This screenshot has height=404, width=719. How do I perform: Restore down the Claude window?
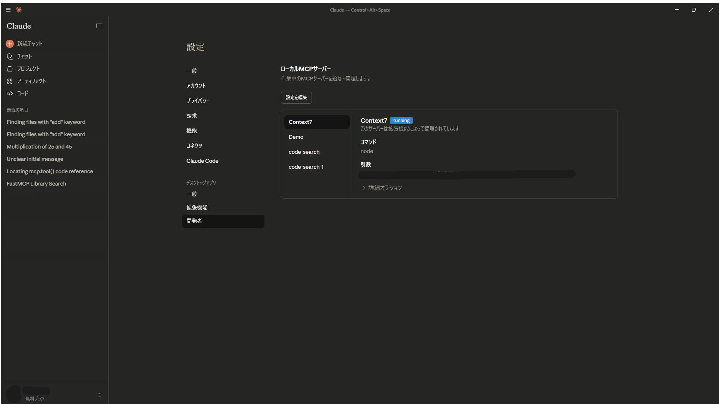click(694, 10)
